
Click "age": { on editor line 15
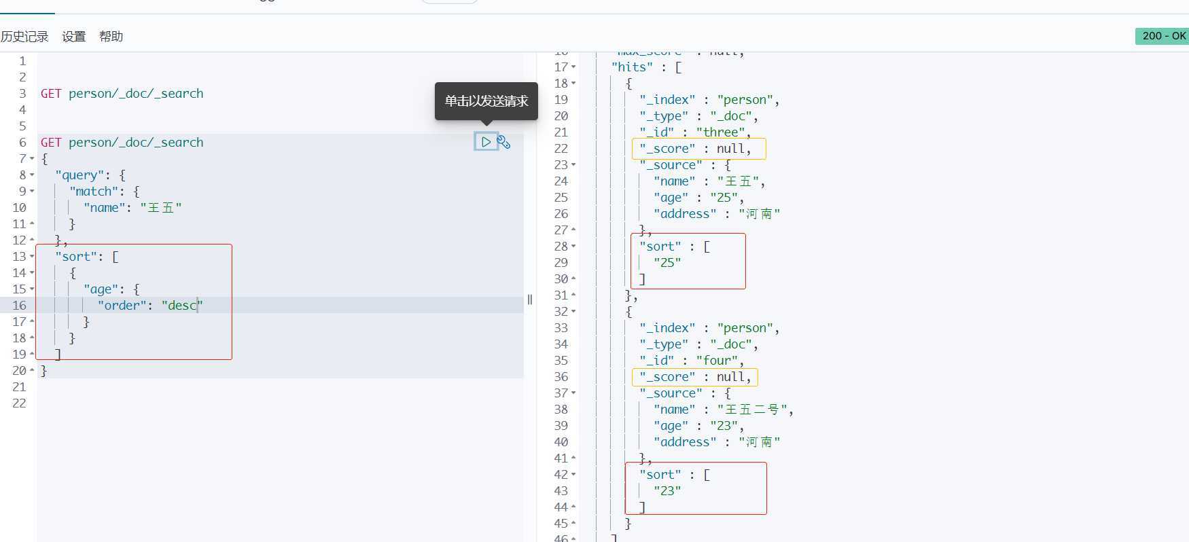[111, 289]
